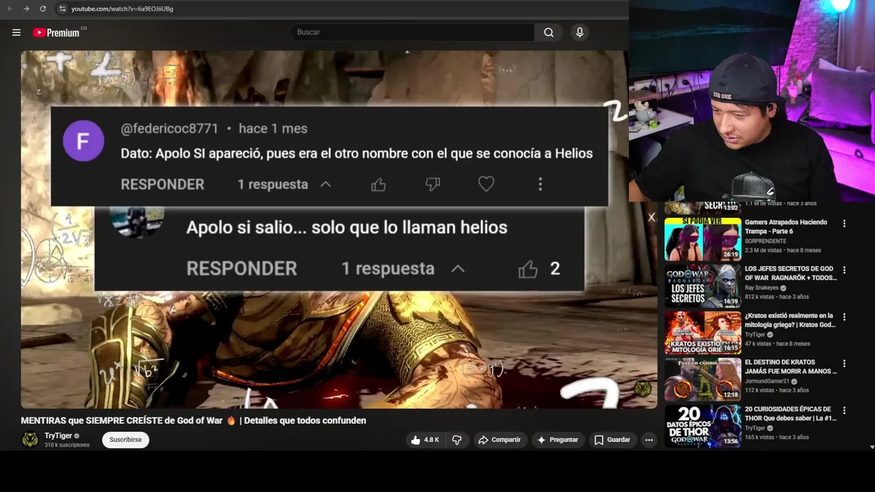The width and height of the screenshot is (875, 492).
Task: Start voice search with microphone
Action: [x=580, y=32]
